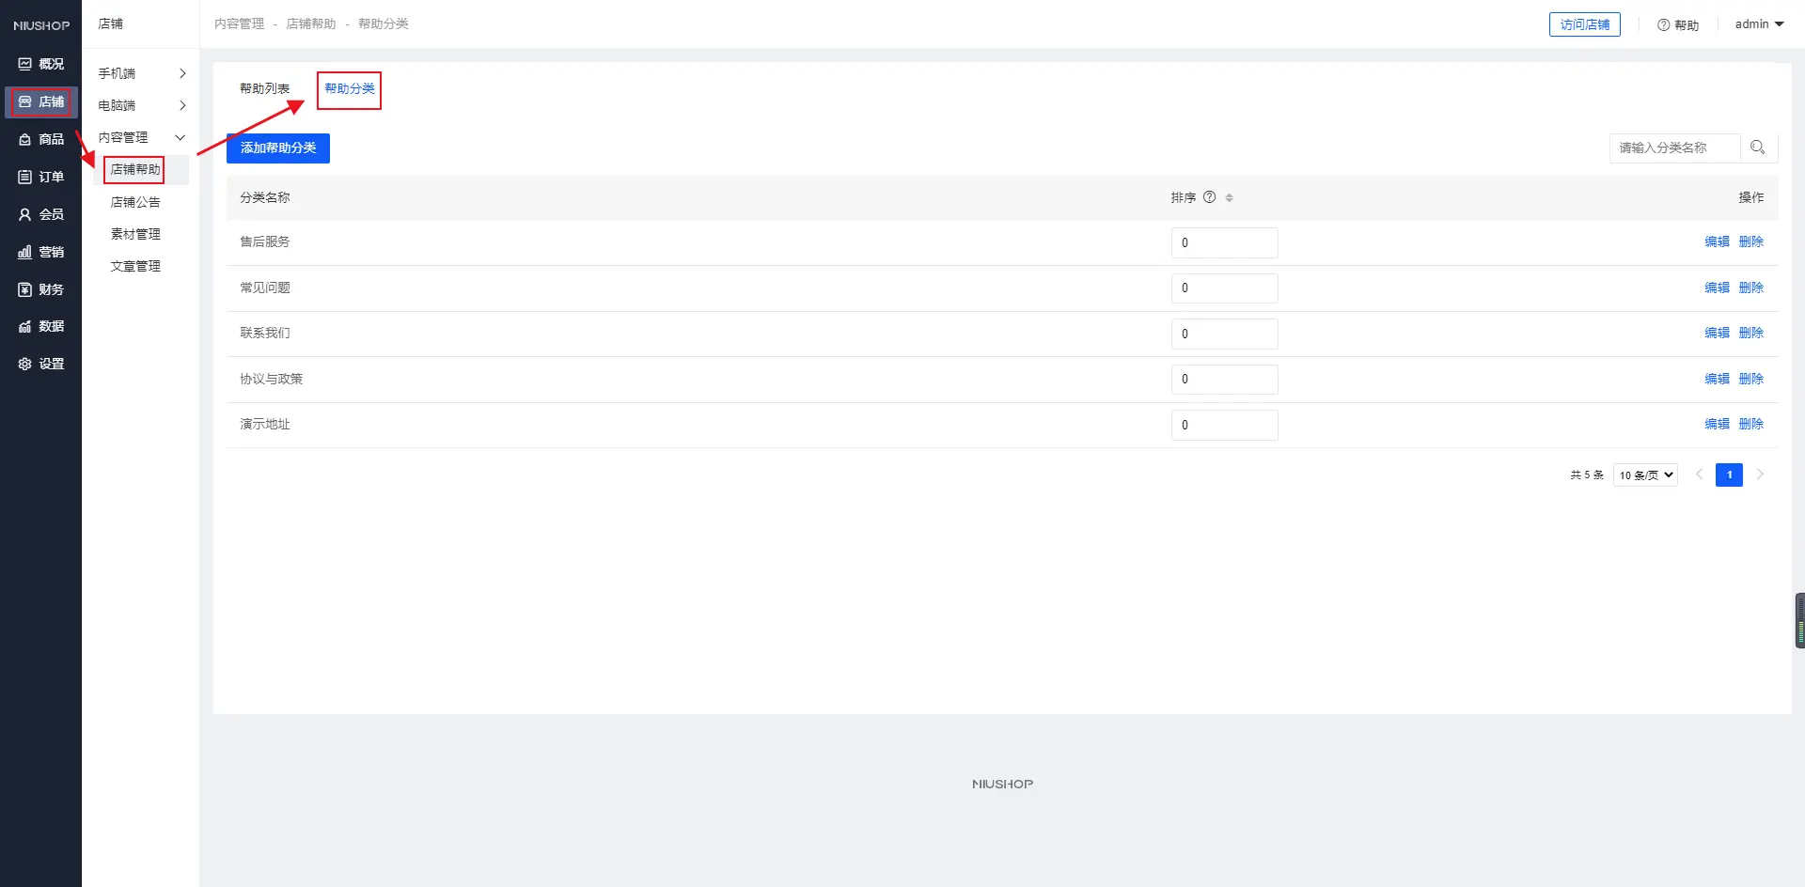Open the 设置 settings gear icon
1805x887 pixels.
[25, 364]
